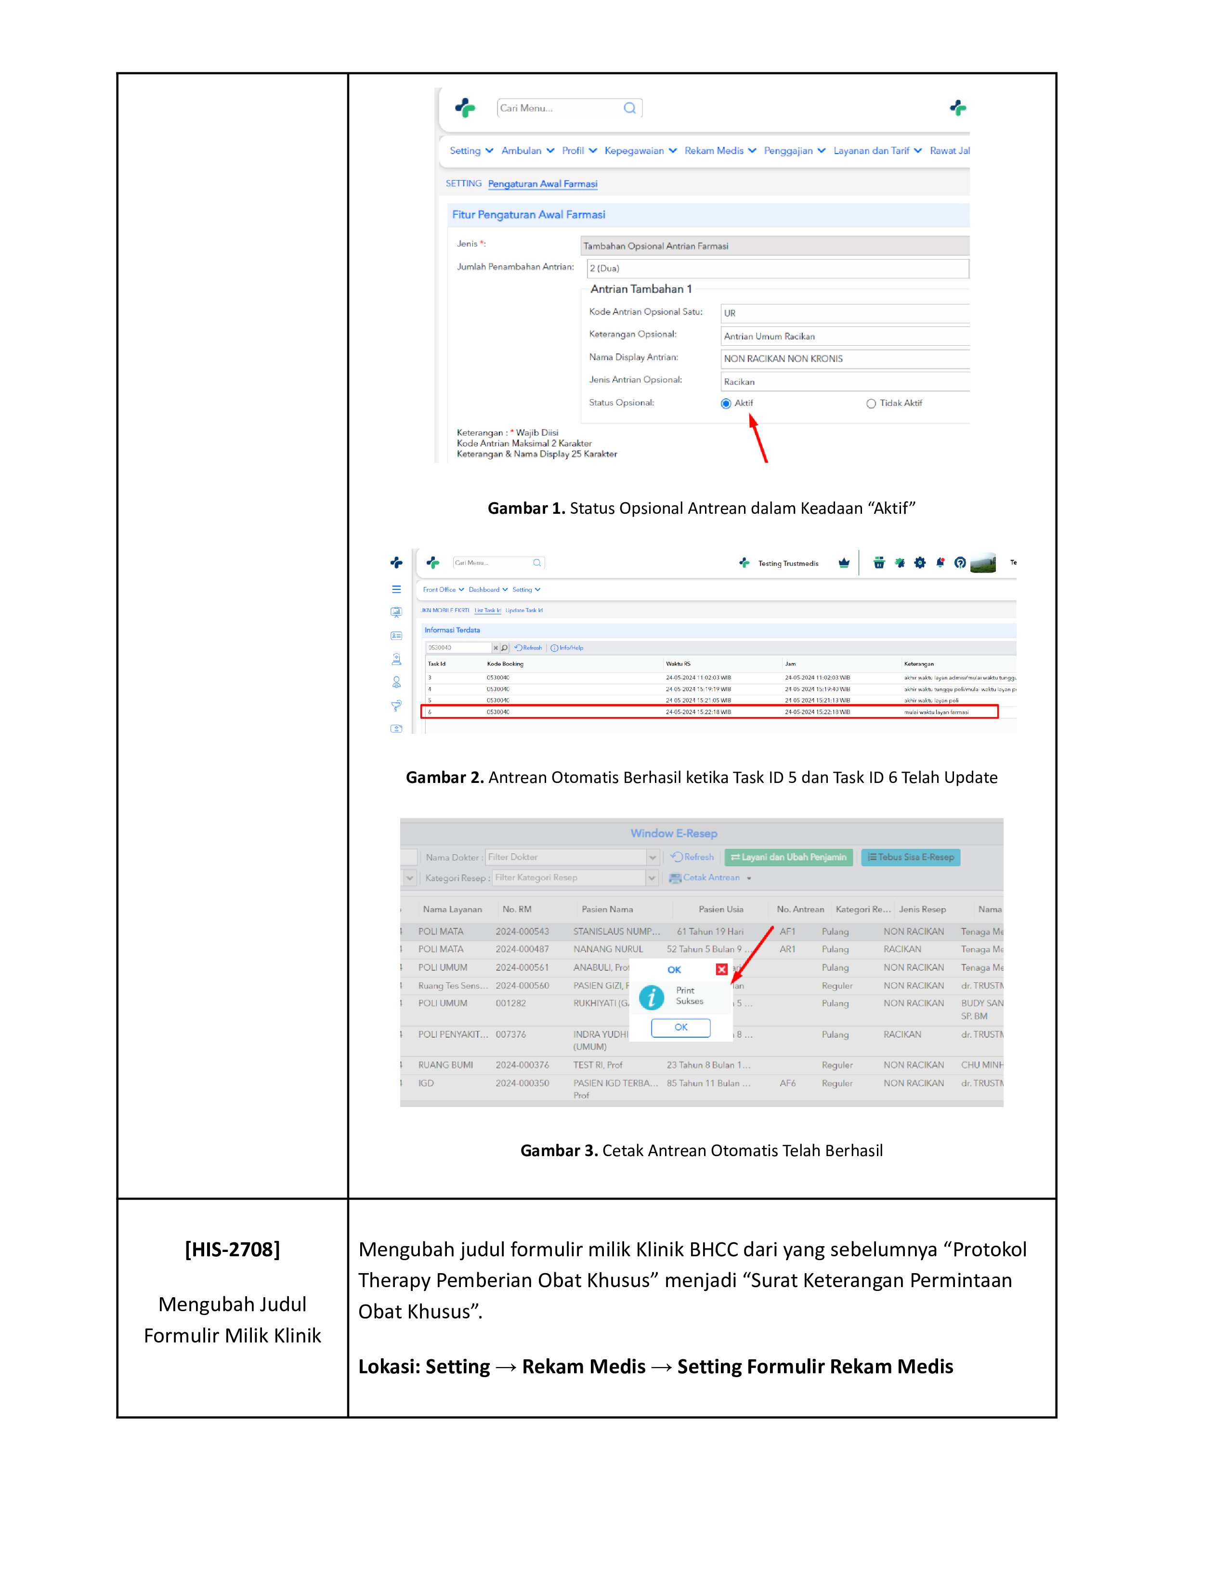Click Layani dan Ubah Penjamin button
Viewport: 1228px width, 1589px height.
pos(789,857)
